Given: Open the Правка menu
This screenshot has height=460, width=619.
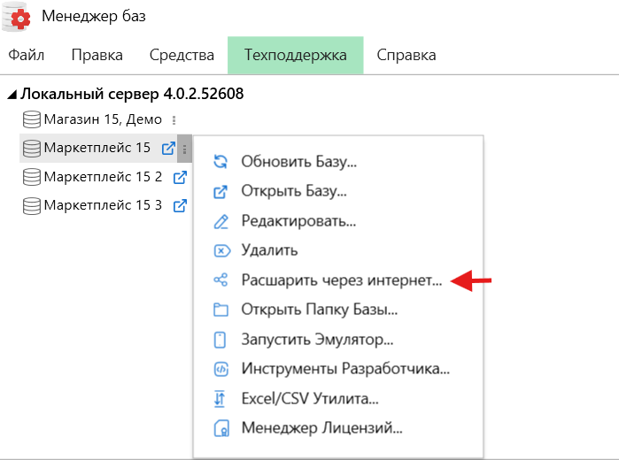Looking at the screenshot, I should pos(97,55).
